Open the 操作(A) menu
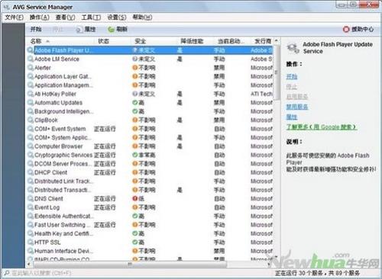Screen dimensions: 382x279 [40, 18]
